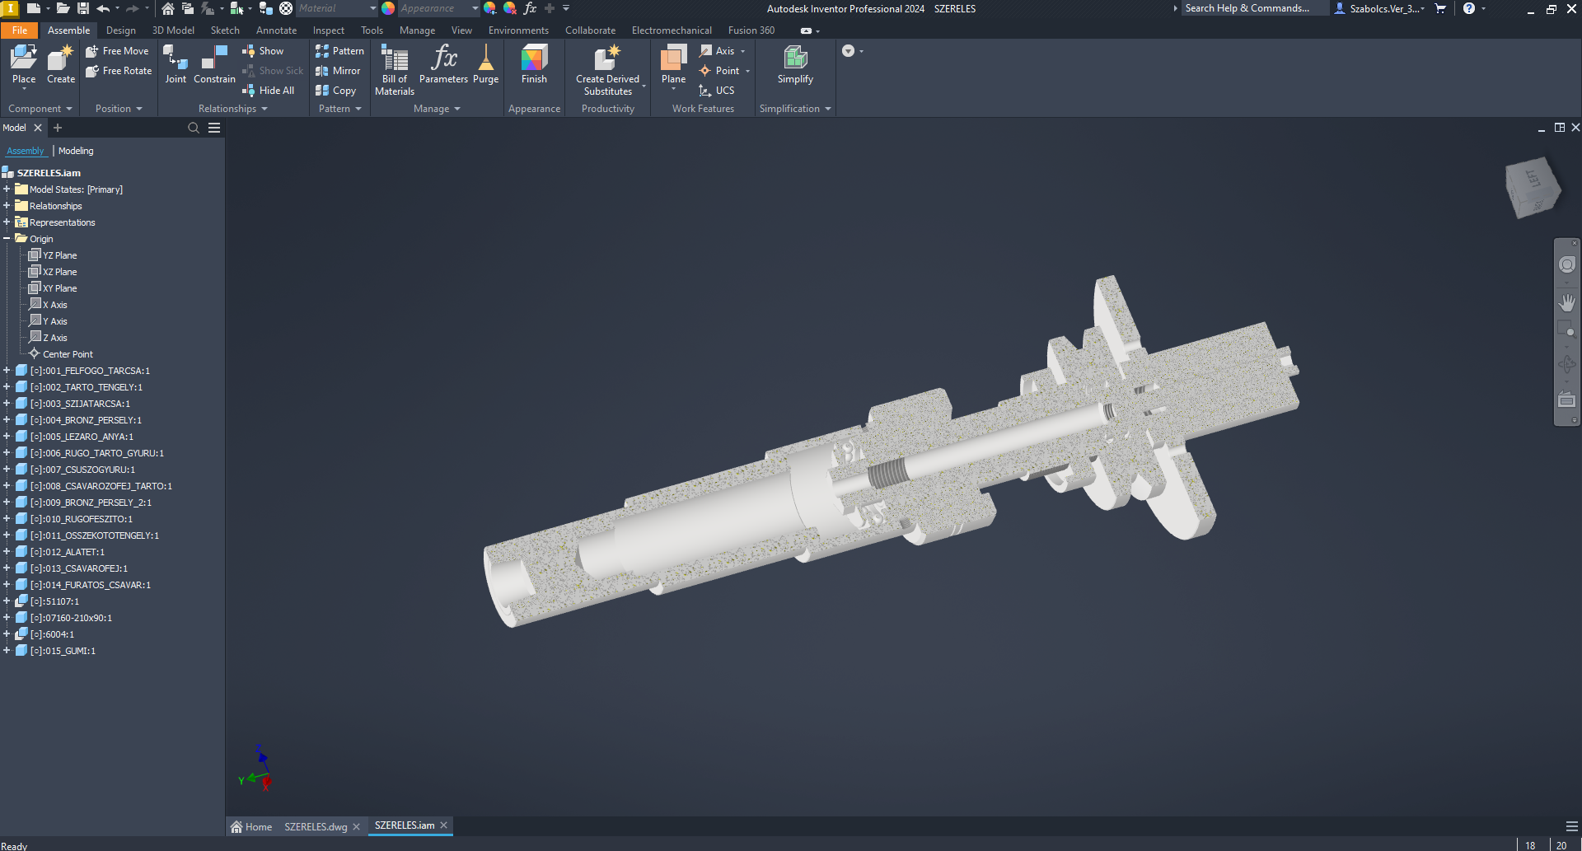Image resolution: width=1582 pixels, height=851 pixels.
Task: Switch to the Sketch ribbon tab
Action: click(x=225, y=30)
